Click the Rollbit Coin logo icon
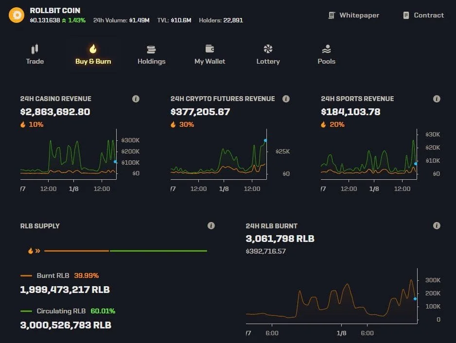 click(17, 15)
